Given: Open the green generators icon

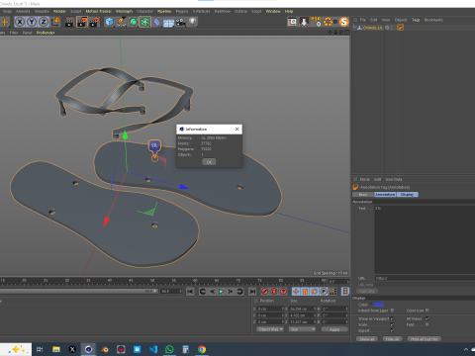Looking at the screenshot, I should [x=134, y=22].
